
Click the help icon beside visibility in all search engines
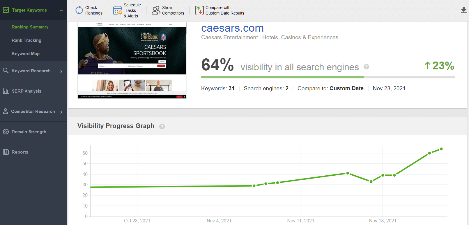(x=367, y=67)
